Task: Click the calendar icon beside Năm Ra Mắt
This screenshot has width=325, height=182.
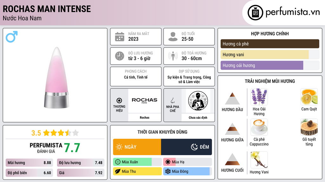Action: pyautogui.click(x=120, y=37)
